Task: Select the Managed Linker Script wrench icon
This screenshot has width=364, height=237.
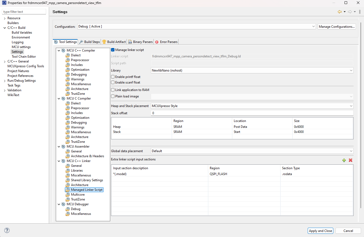Action: 68,189
